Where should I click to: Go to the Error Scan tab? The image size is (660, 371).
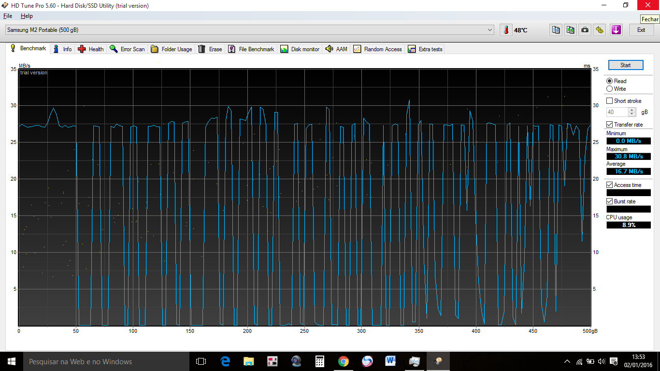point(127,49)
